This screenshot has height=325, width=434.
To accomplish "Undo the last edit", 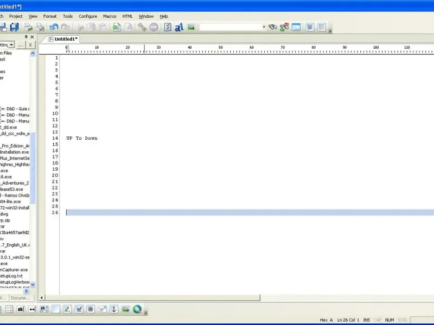I will (54, 27).
